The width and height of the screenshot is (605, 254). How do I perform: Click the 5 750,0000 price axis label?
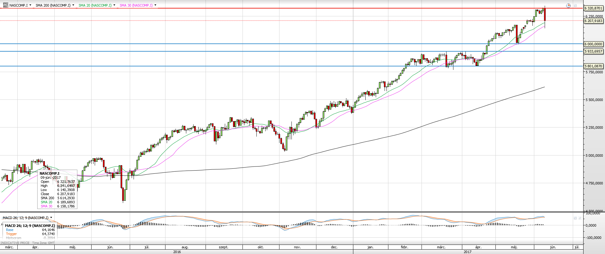tap(594, 72)
